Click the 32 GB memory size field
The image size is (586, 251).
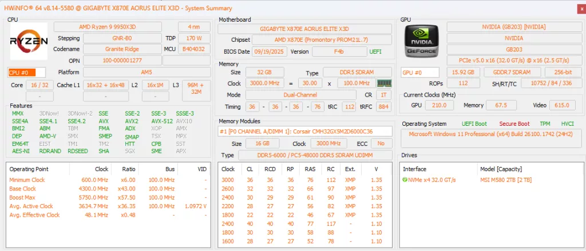264,72
